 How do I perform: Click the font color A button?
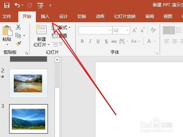click(x=149, y=41)
